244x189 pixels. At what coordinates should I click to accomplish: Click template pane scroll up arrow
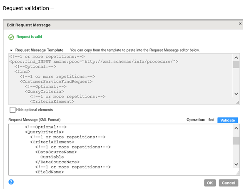(236, 58)
